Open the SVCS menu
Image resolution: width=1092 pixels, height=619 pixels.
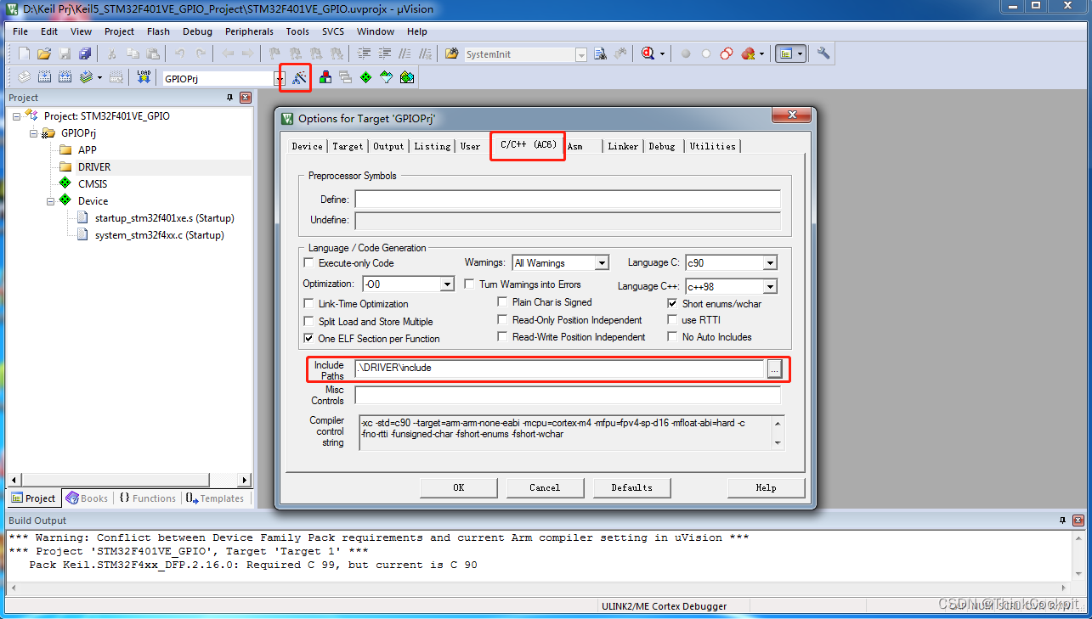(x=333, y=31)
